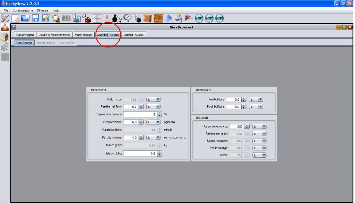Open the graph curve tool
The width and height of the screenshot is (355, 203).
97,18
